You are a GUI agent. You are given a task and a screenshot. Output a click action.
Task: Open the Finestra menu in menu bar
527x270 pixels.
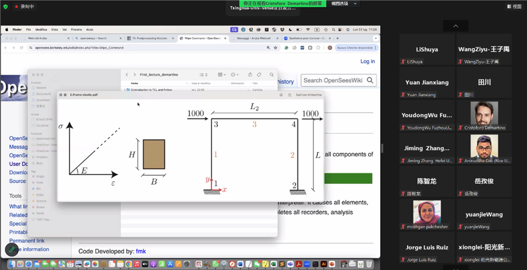click(76, 29)
